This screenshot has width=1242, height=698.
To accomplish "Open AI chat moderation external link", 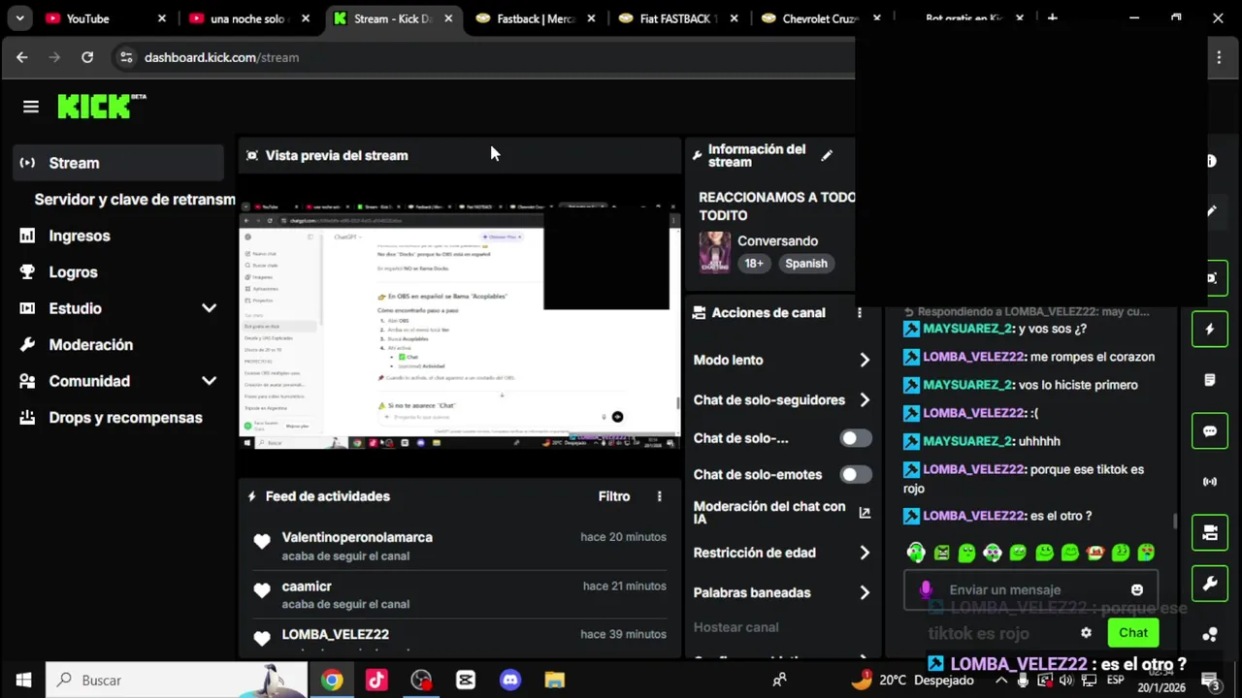I will [x=865, y=513].
